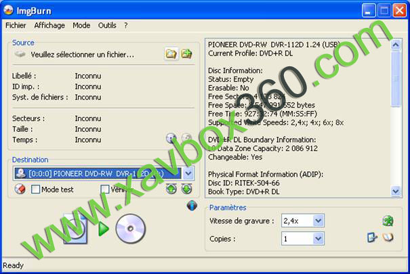The image size is (410, 274).
Task: Enable the Mode test checkbox
Action: (x=35, y=189)
